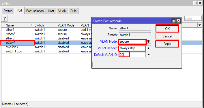Close the main Switch window

pyautogui.click(x=200, y=3)
